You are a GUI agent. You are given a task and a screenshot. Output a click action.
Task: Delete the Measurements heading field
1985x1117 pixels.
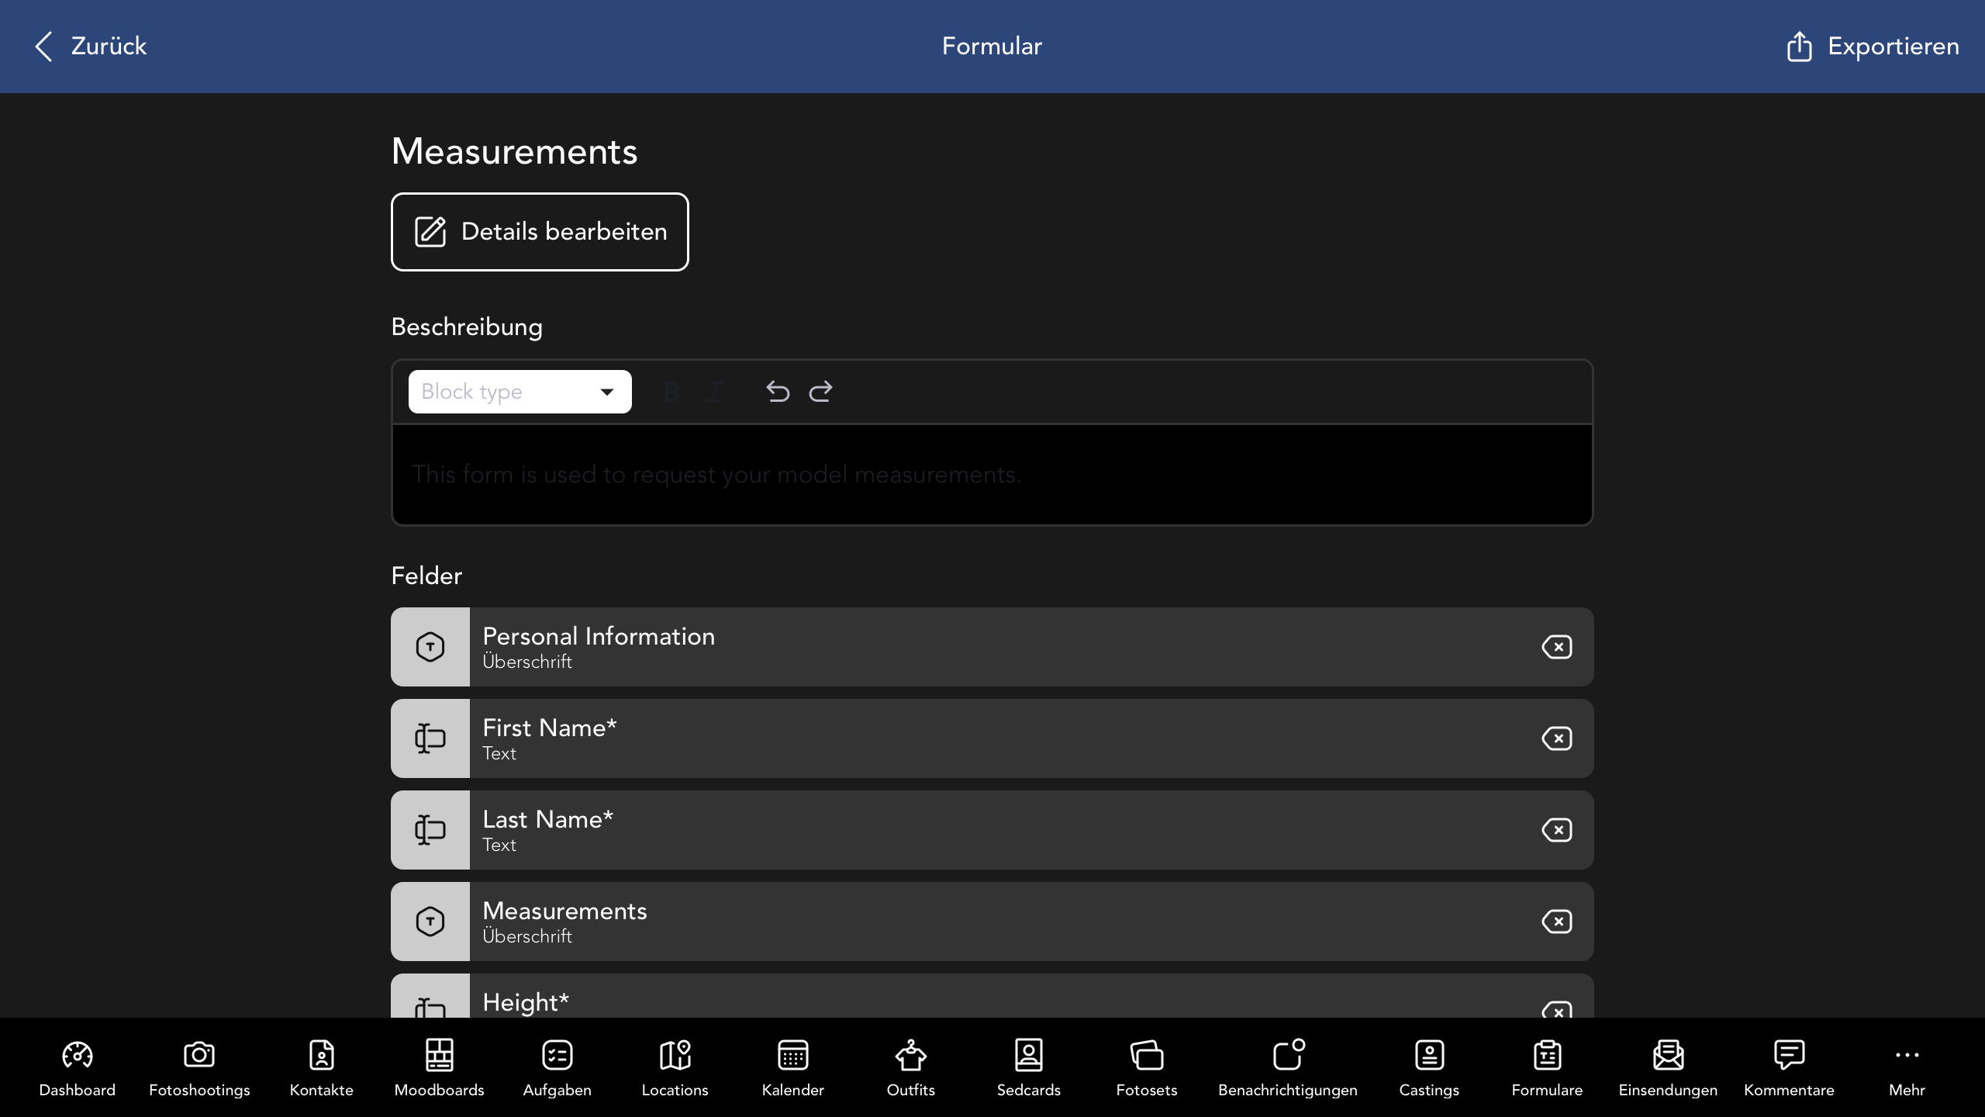pyautogui.click(x=1556, y=922)
